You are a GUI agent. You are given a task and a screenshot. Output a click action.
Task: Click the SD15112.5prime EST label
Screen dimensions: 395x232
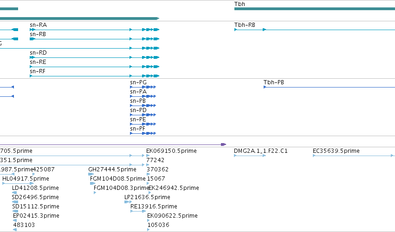[x=36, y=207]
